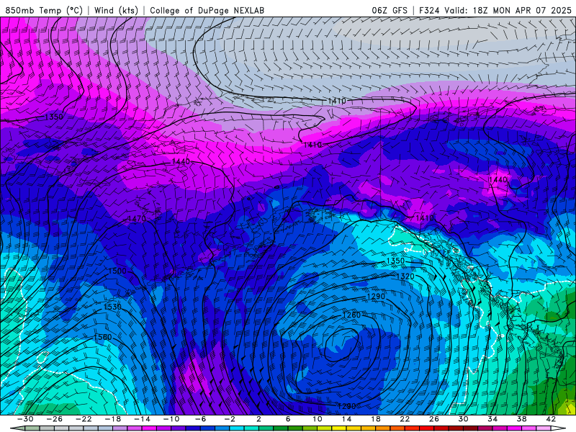Click the "F324" forecast hour text

click(x=429, y=10)
